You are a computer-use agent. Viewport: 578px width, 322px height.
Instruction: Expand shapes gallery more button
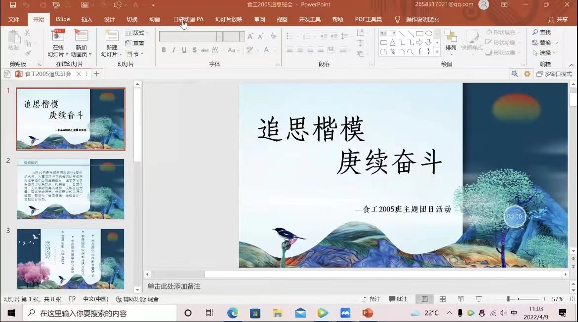point(437,52)
